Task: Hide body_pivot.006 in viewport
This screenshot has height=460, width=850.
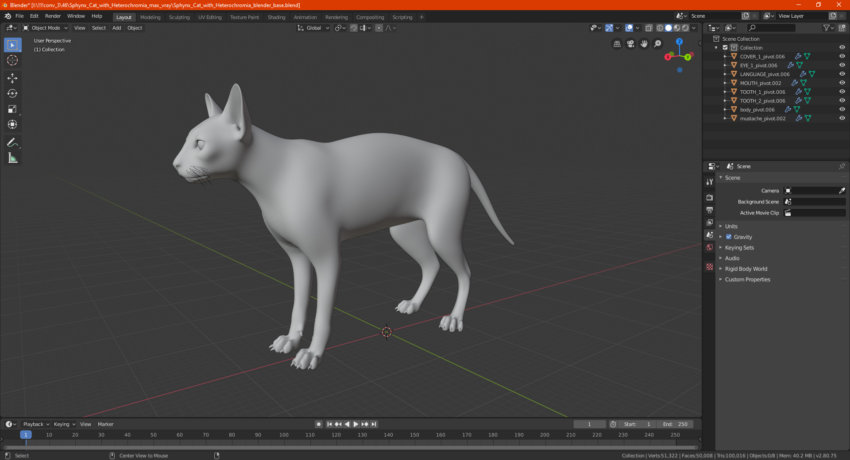Action: (842, 109)
